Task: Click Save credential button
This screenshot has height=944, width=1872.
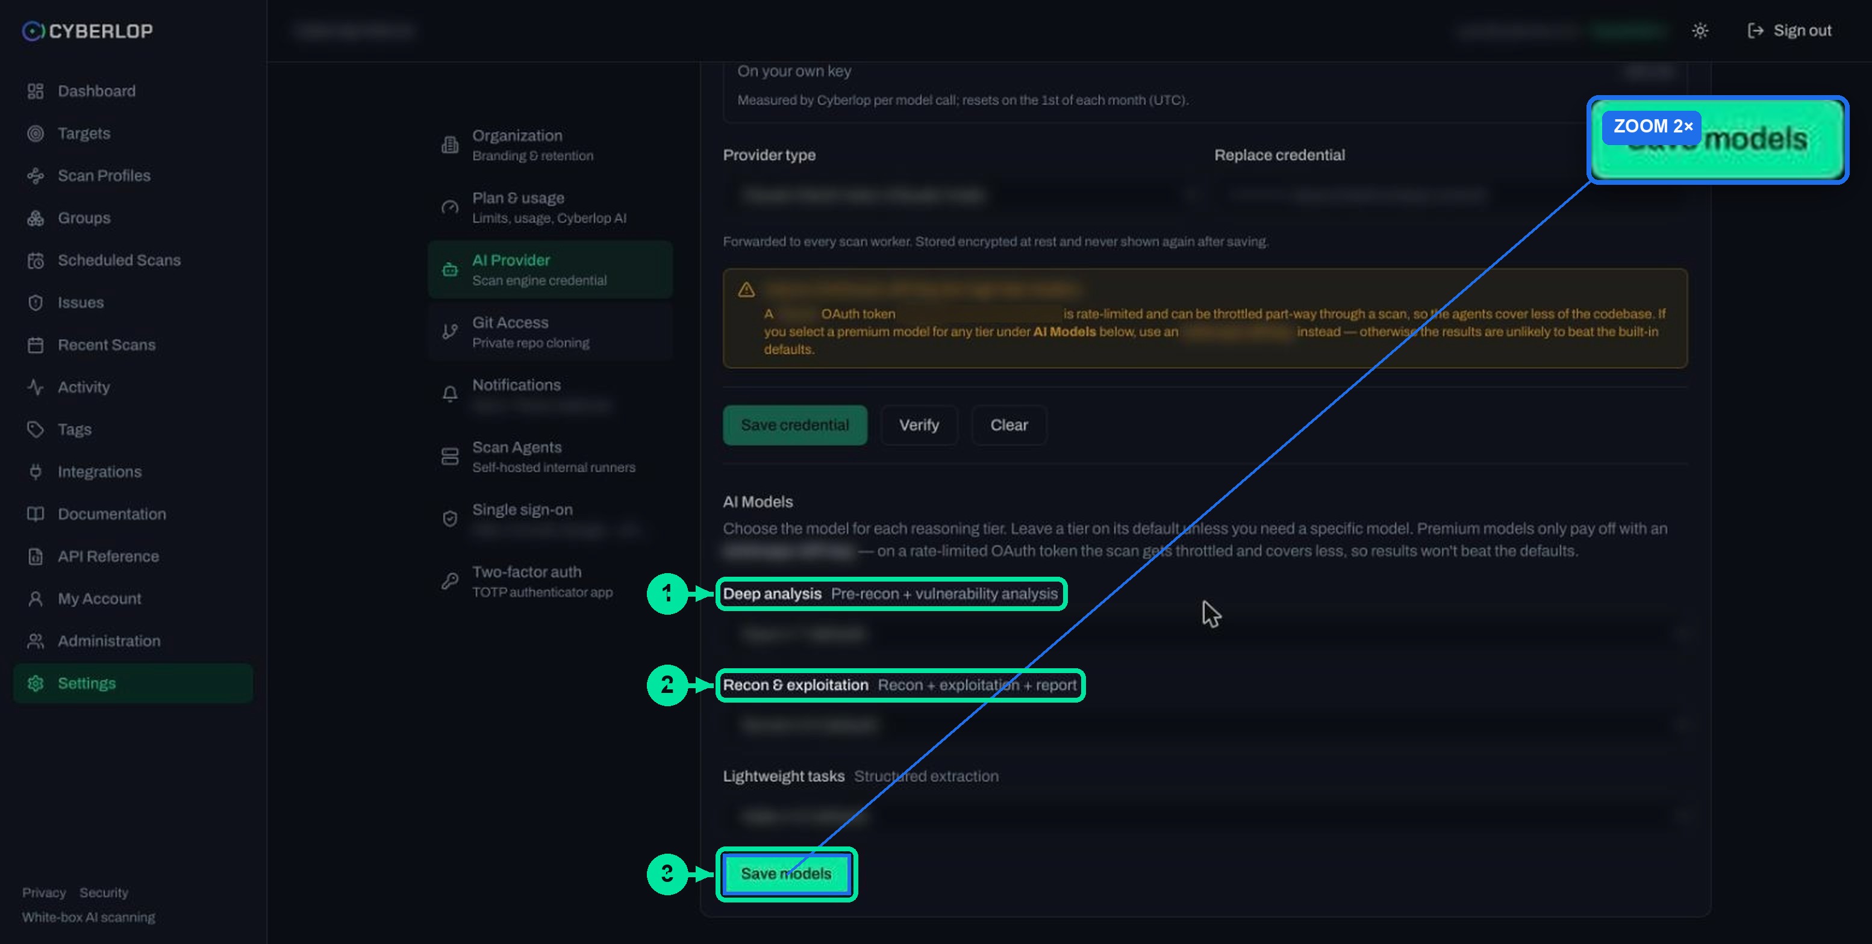Action: click(x=794, y=425)
